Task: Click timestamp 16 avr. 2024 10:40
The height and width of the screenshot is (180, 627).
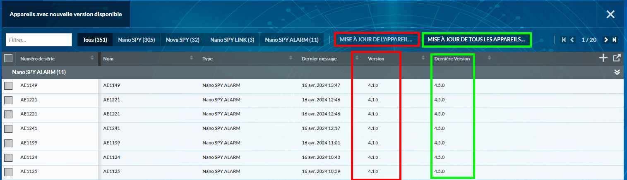Action: click(x=321, y=157)
